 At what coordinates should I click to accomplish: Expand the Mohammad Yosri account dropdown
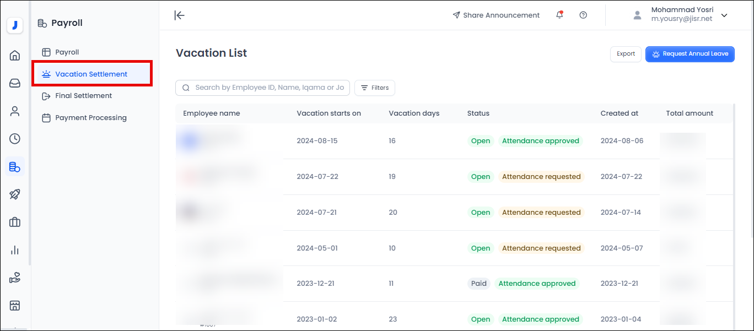coord(724,15)
